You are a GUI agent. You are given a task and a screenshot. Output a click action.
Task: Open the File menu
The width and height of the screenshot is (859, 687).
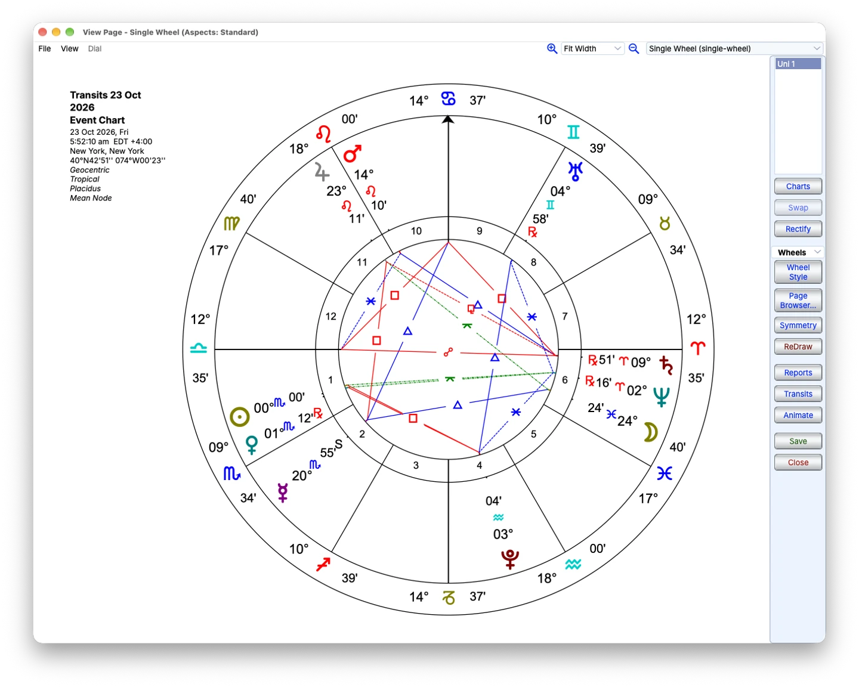[45, 49]
